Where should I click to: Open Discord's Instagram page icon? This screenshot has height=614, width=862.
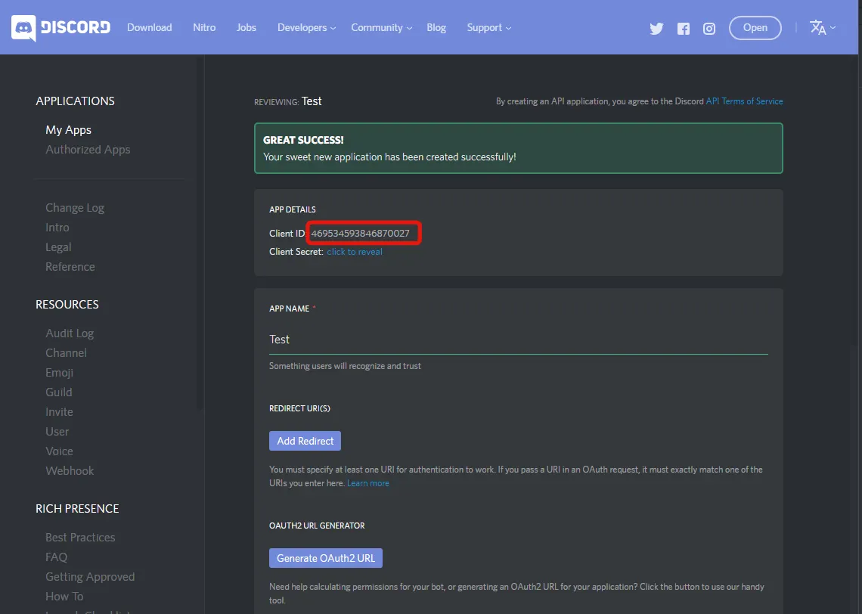[709, 29]
